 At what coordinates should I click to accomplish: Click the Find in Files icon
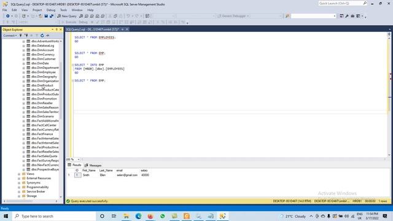point(287,16)
